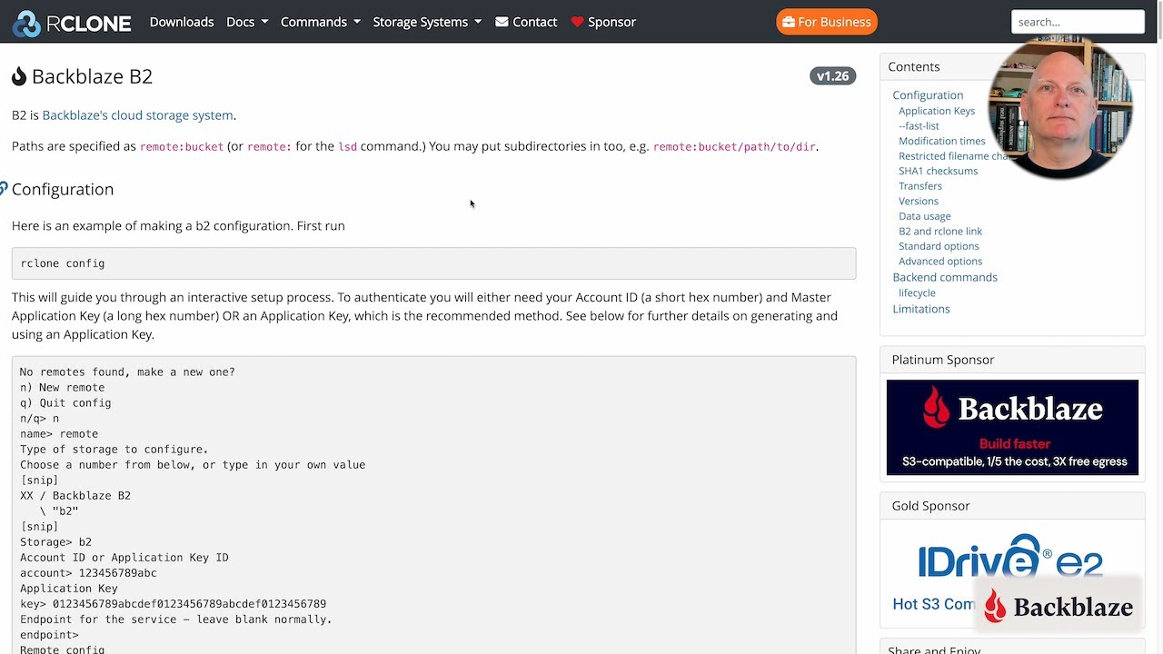The width and height of the screenshot is (1163, 654).
Task: Open the Storage Systems dropdown
Action: click(427, 22)
